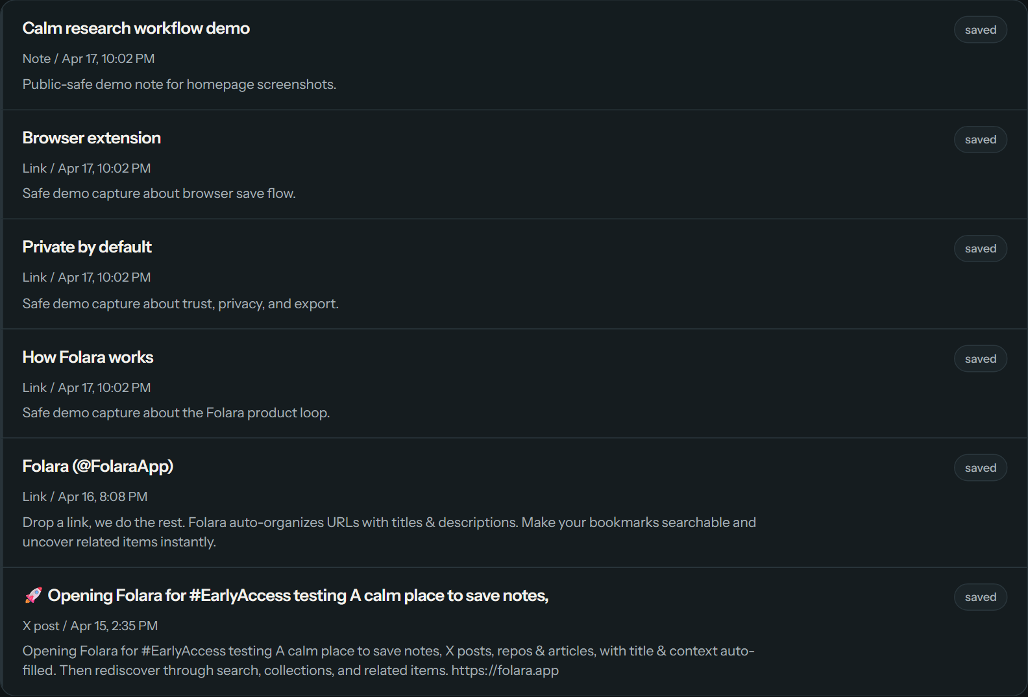Viewport: 1028px width, 697px height.
Task: Click the saved badge on Private by default
Action: click(x=980, y=248)
